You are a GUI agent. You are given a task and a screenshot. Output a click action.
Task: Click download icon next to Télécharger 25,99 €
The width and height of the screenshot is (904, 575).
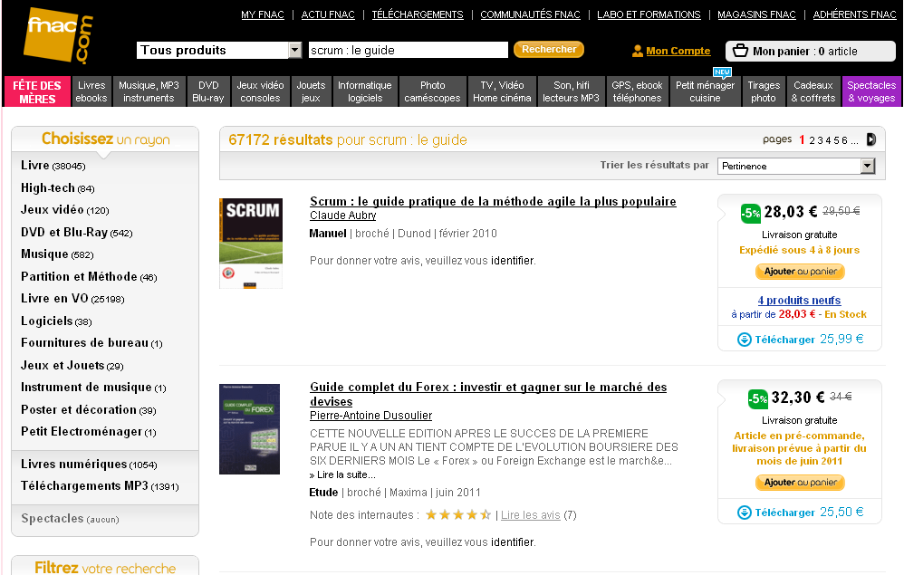(x=745, y=340)
